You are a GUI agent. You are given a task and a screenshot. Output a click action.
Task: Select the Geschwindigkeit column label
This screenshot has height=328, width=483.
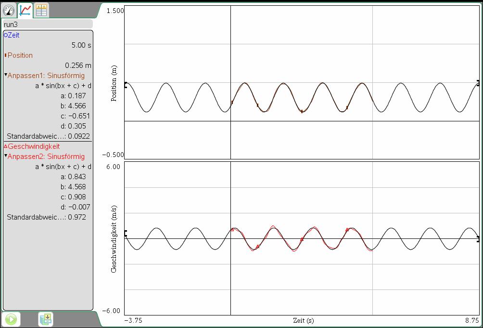tap(34, 146)
